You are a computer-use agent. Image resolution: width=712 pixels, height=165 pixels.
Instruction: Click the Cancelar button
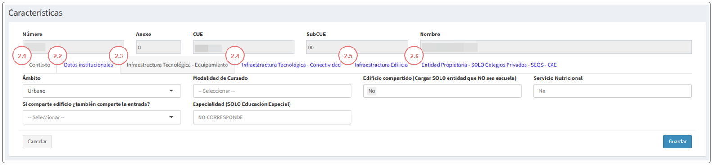click(37, 142)
